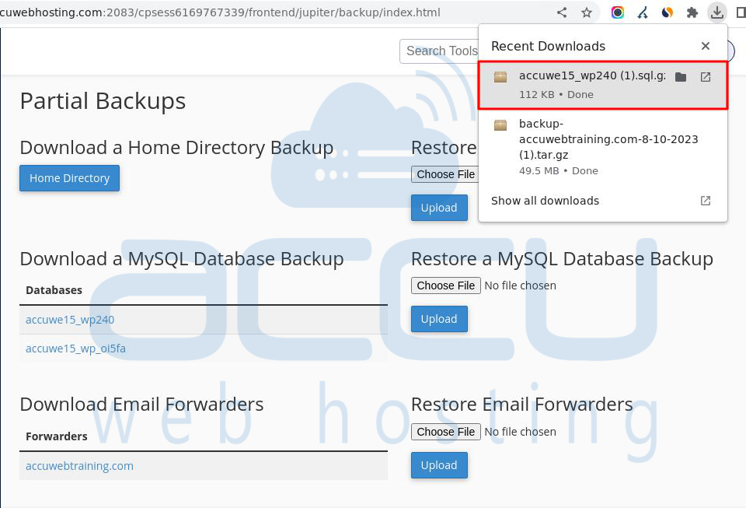Choose File for email forwarders restore

pos(446,432)
